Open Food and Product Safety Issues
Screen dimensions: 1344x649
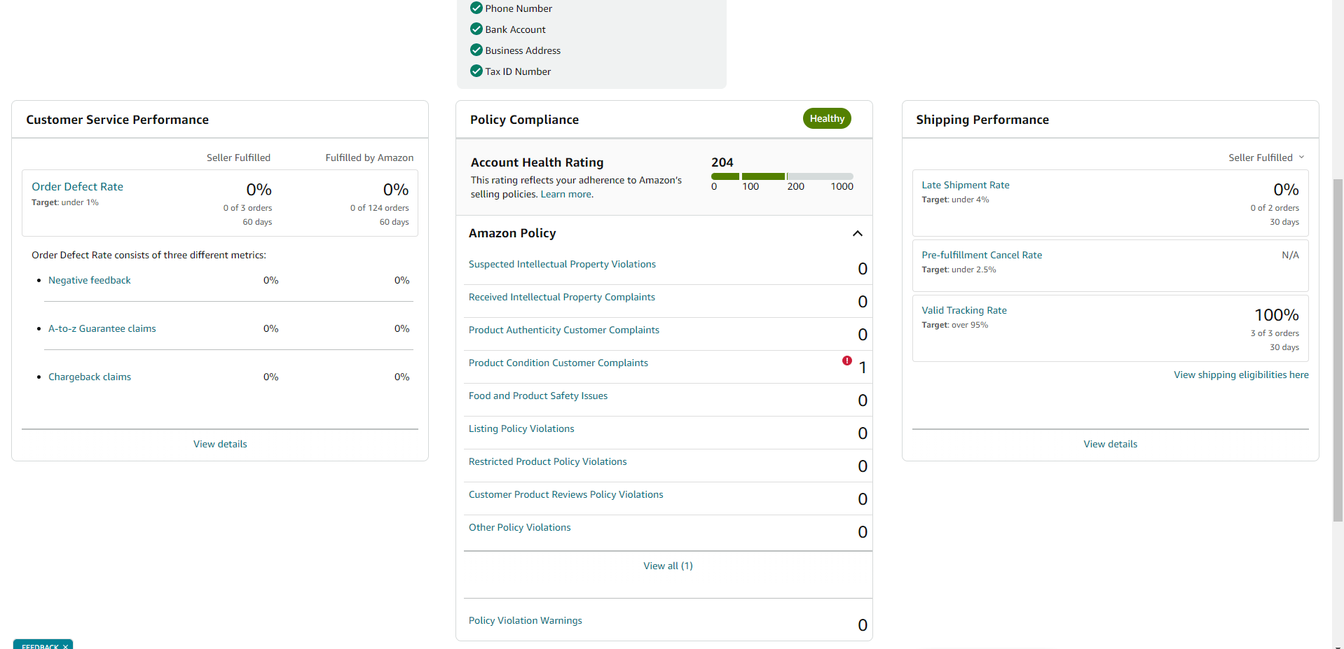[x=538, y=396]
